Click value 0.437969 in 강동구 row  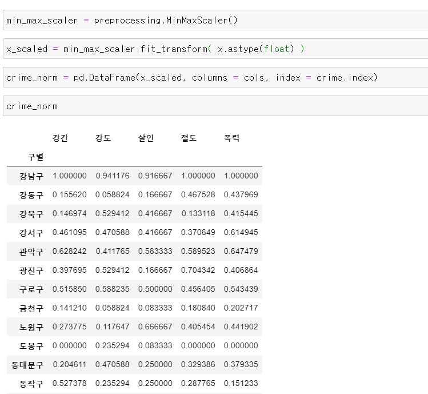241,194
